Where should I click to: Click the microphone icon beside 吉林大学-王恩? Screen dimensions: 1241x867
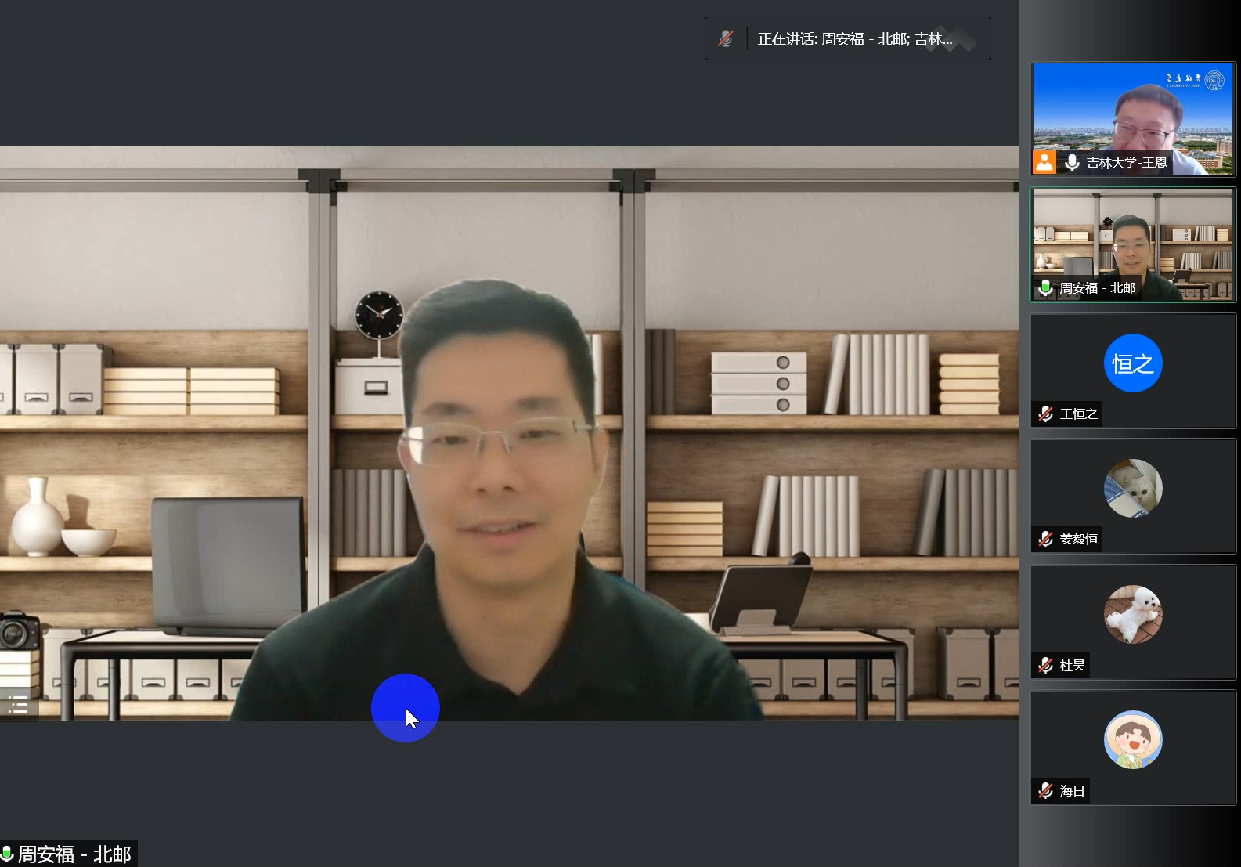1072,162
